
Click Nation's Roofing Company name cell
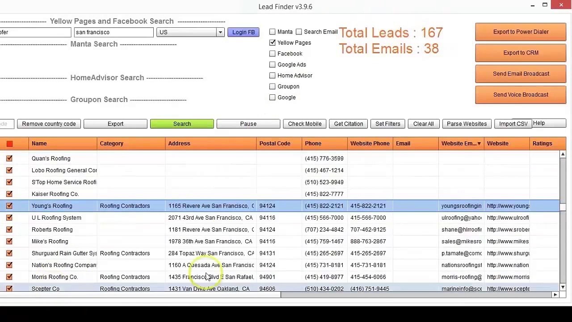click(x=64, y=265)
